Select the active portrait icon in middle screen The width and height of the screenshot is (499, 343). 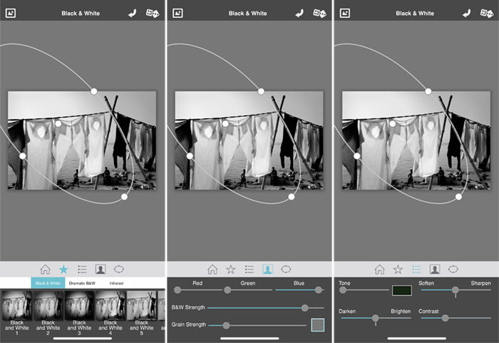click(x=267, y=270)
